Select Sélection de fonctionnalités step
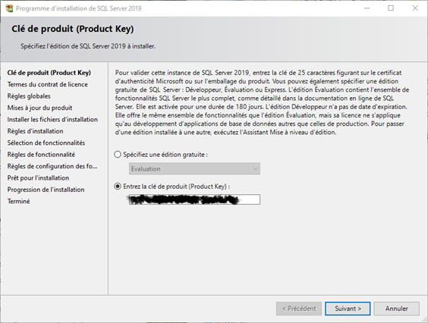 [46, 143]
